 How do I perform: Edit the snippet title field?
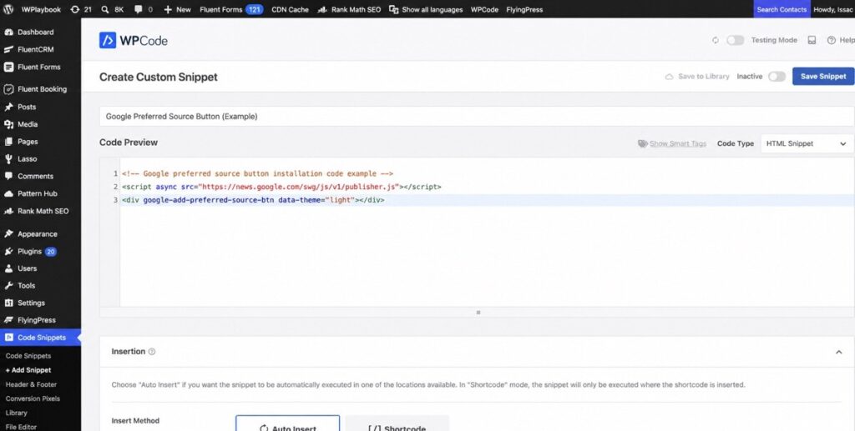(x=477, y=117)
